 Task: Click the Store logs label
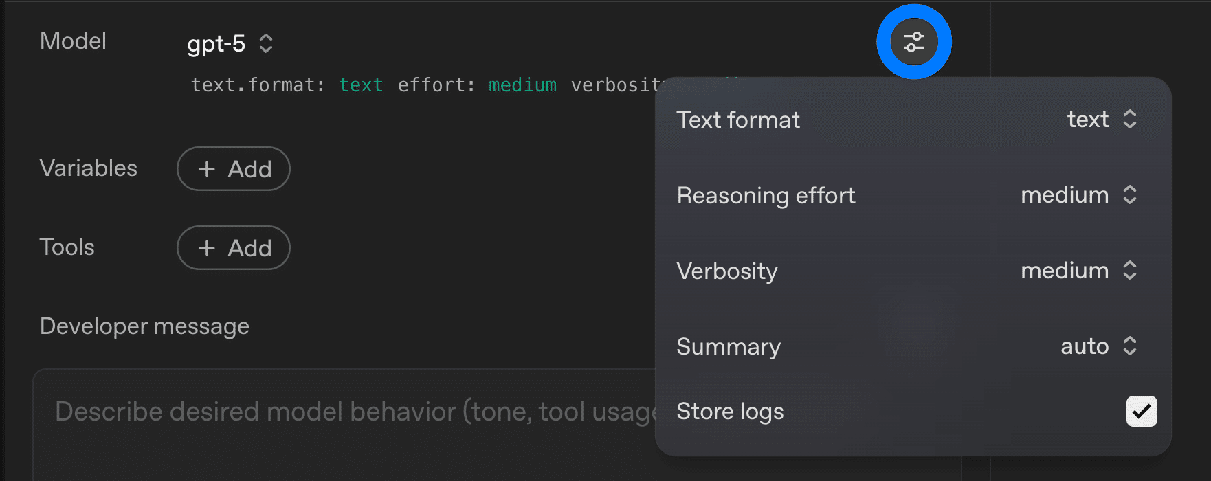pyautogui.click(x=730, y=412)
